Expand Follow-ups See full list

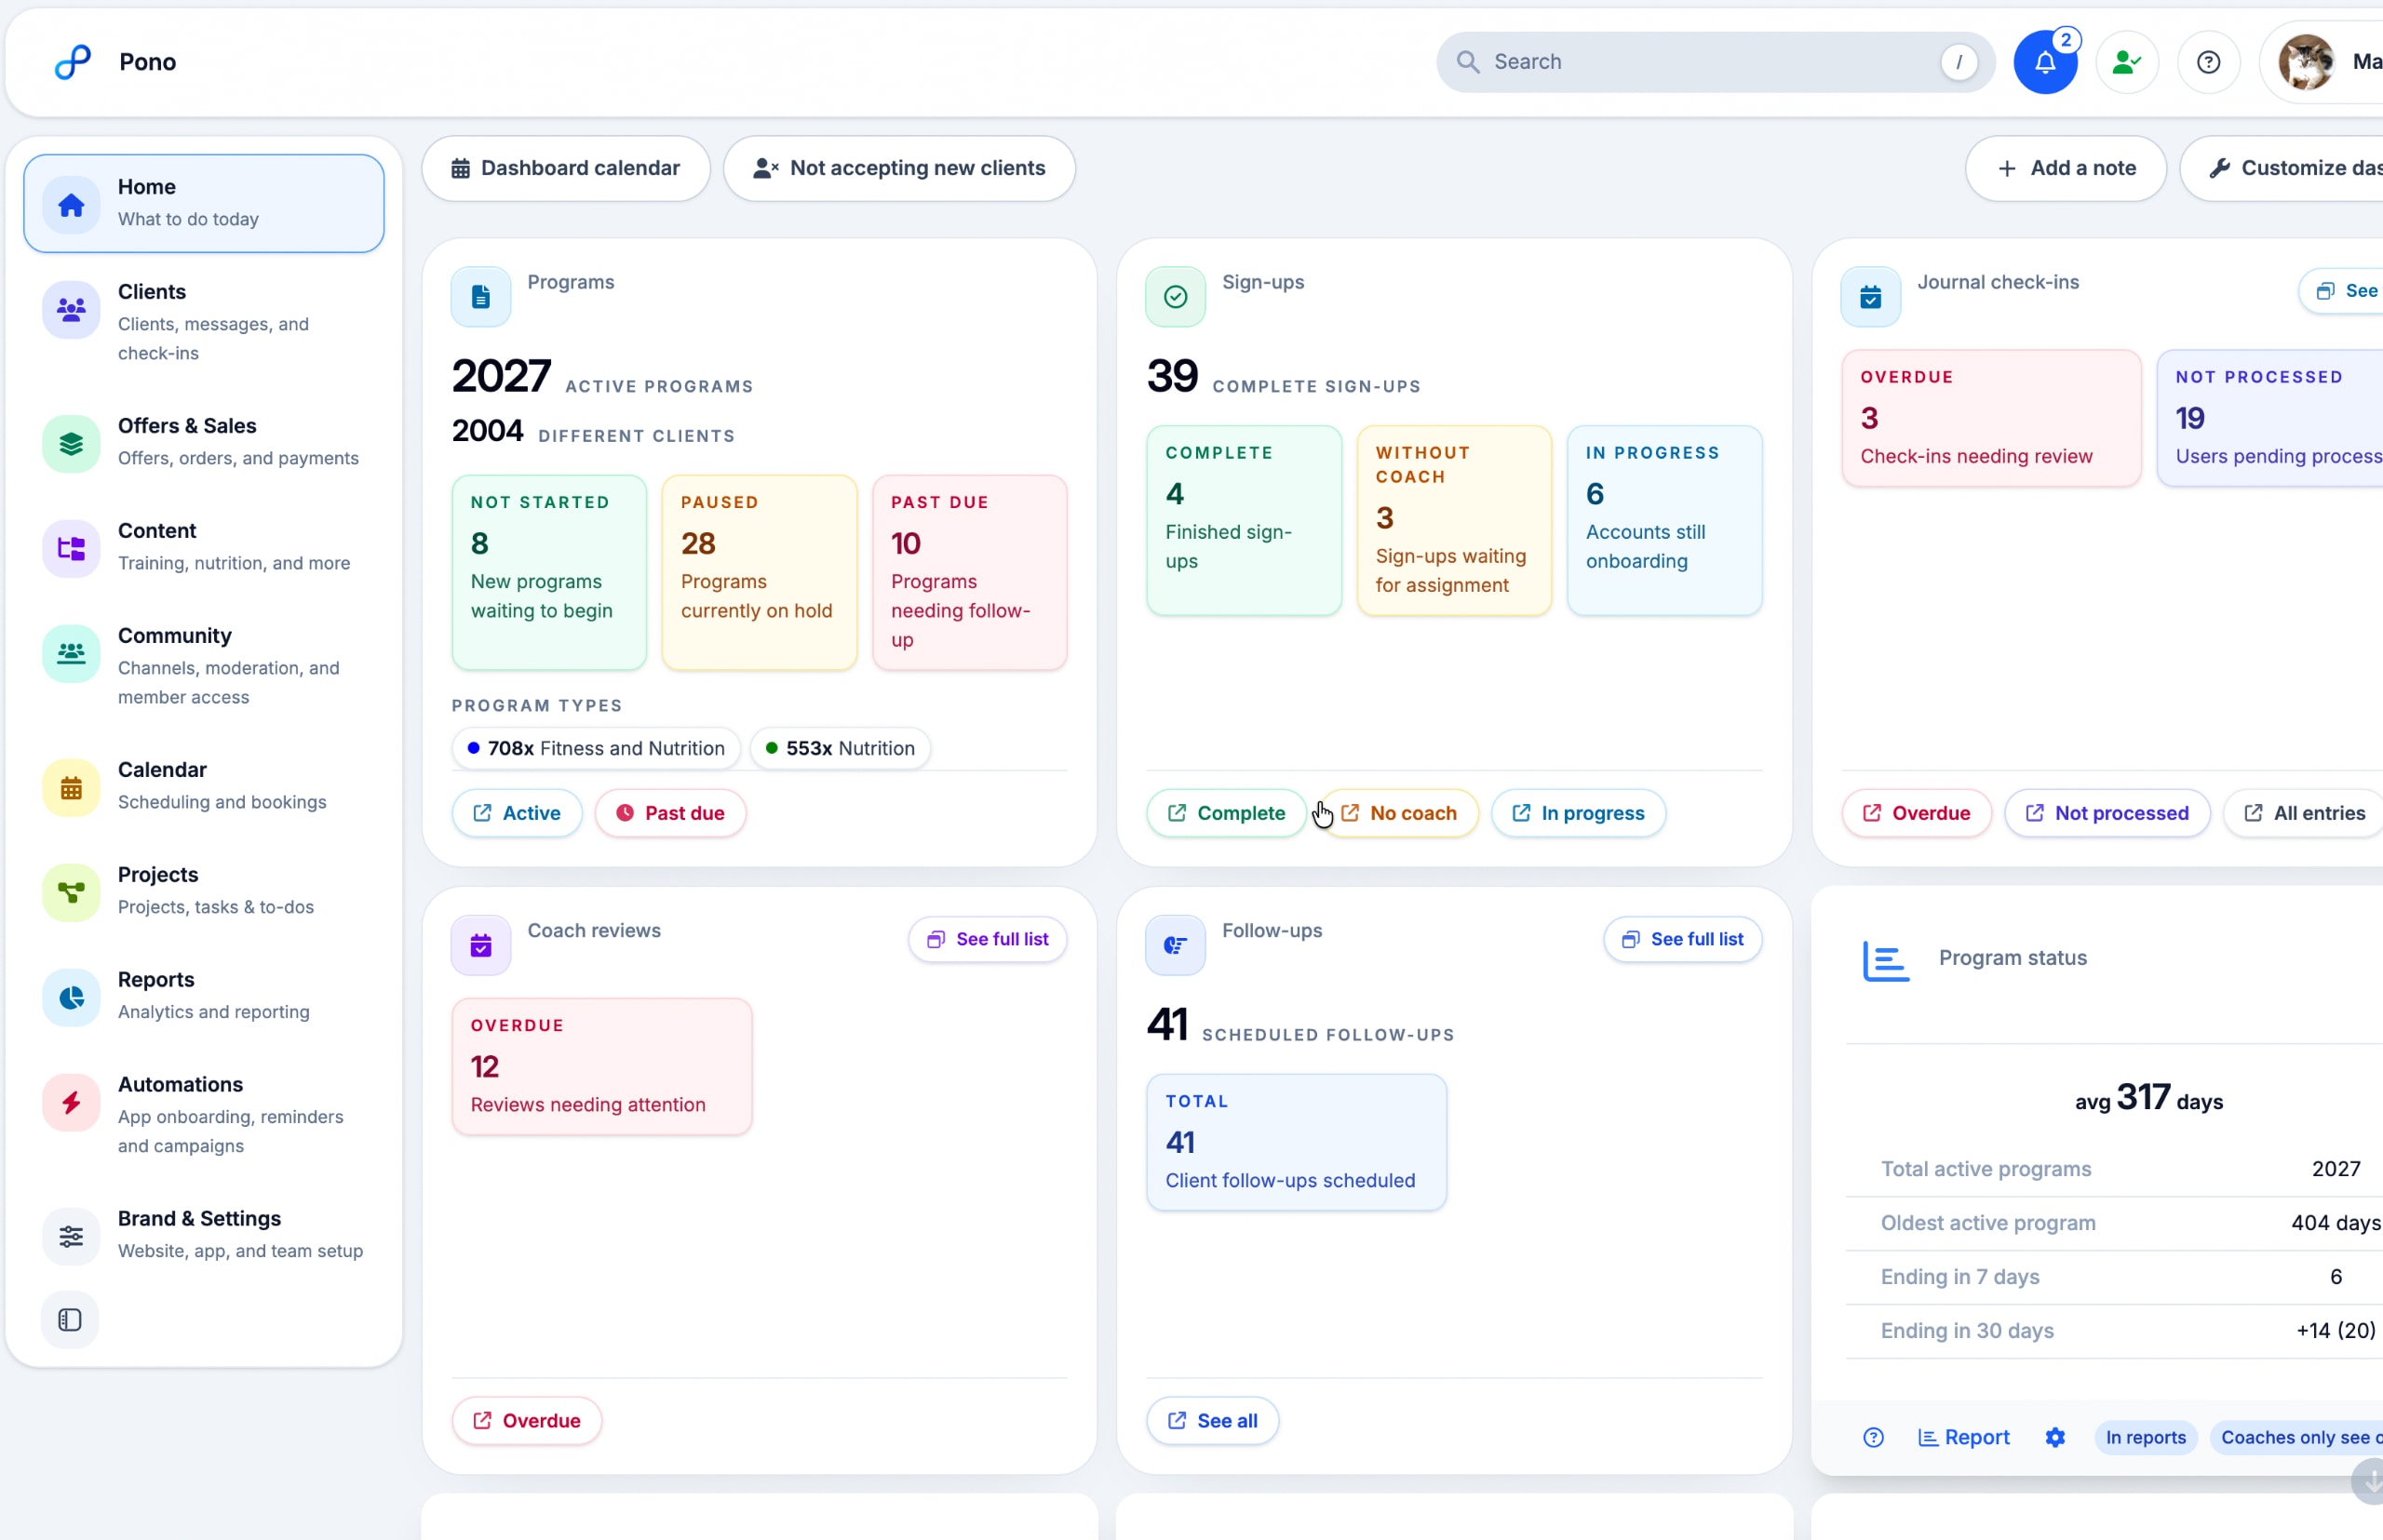pyautogui.click(x=1682, y=939)
